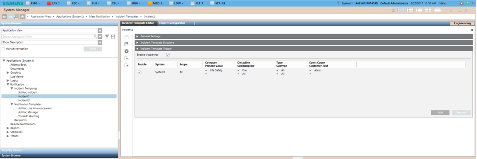Click the export template icon in editor toolbar
Screen dimensions: 477x159
click(x=126, y=65)
